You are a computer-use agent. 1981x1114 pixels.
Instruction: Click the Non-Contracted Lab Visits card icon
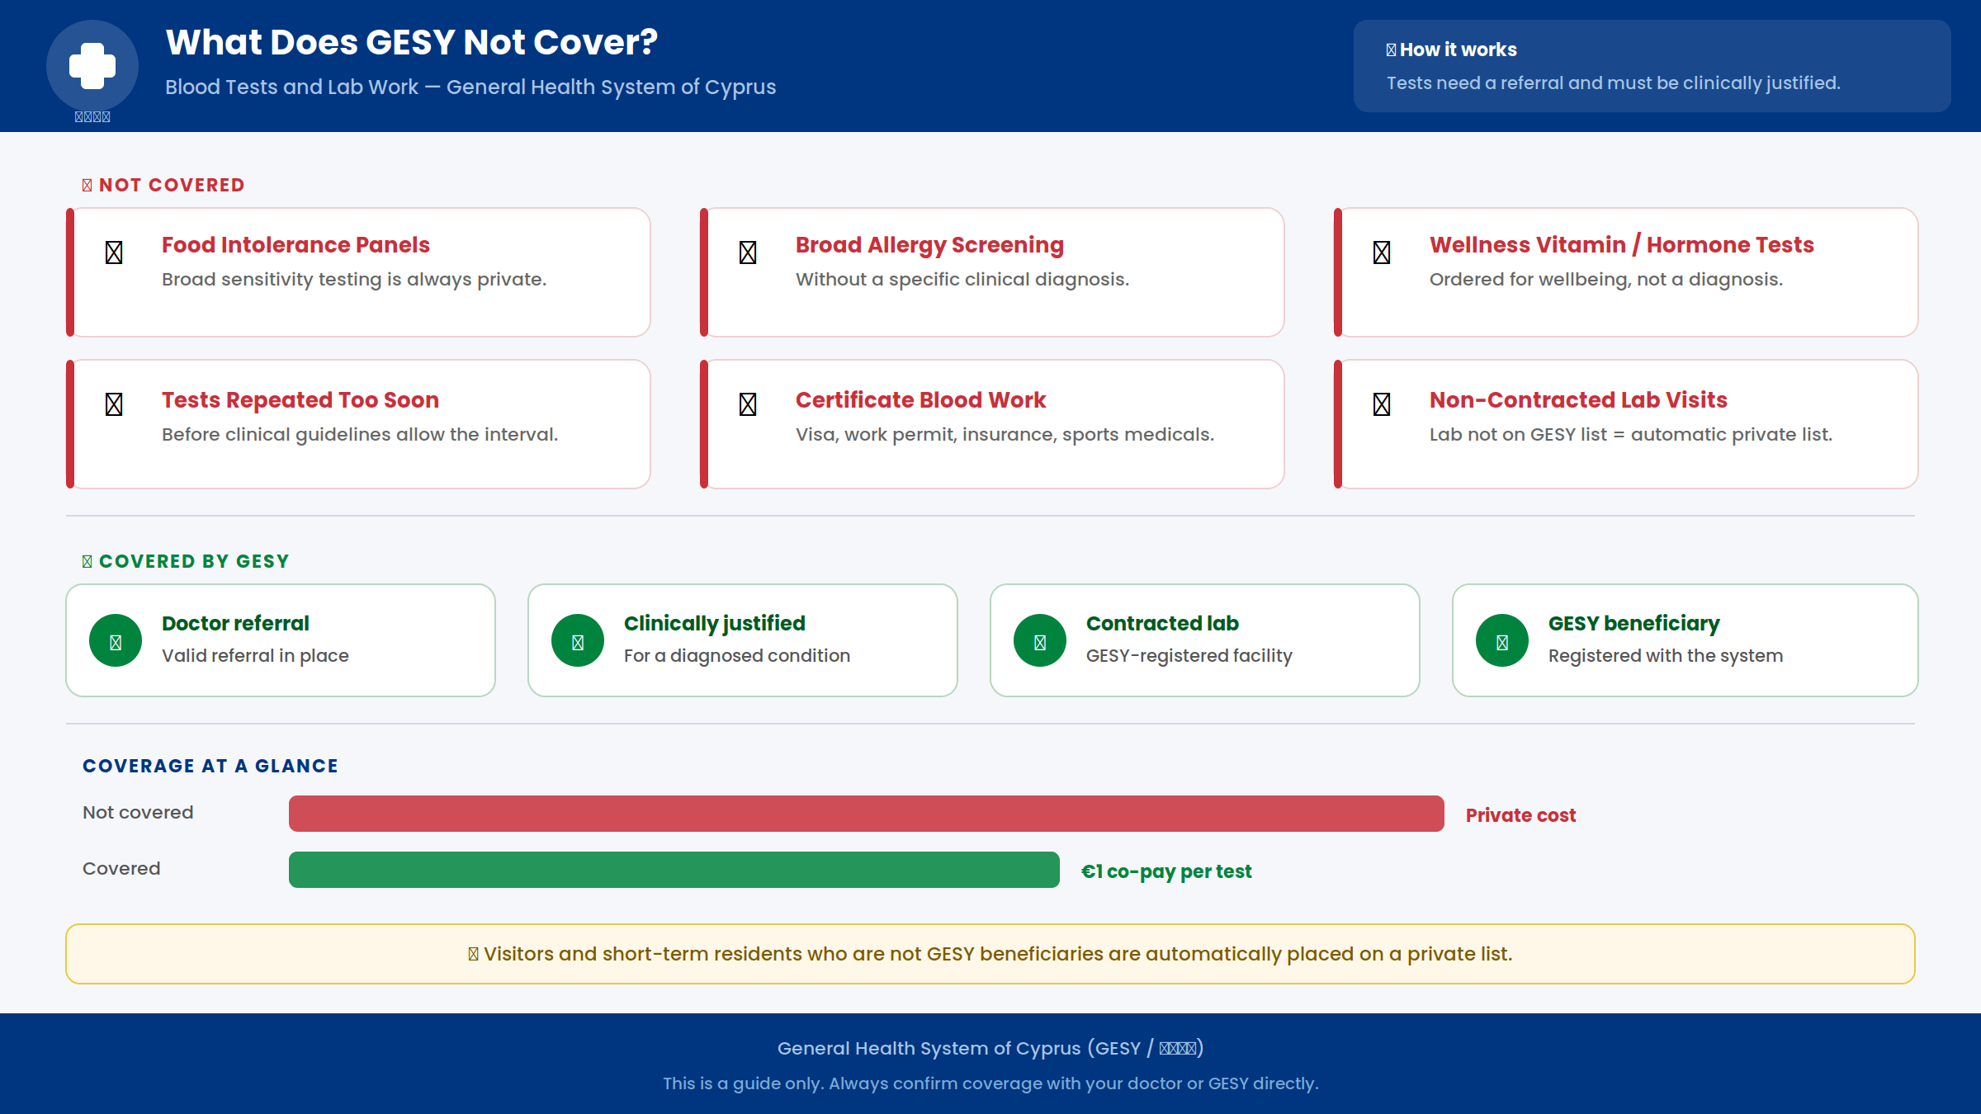coord(1382,404)
